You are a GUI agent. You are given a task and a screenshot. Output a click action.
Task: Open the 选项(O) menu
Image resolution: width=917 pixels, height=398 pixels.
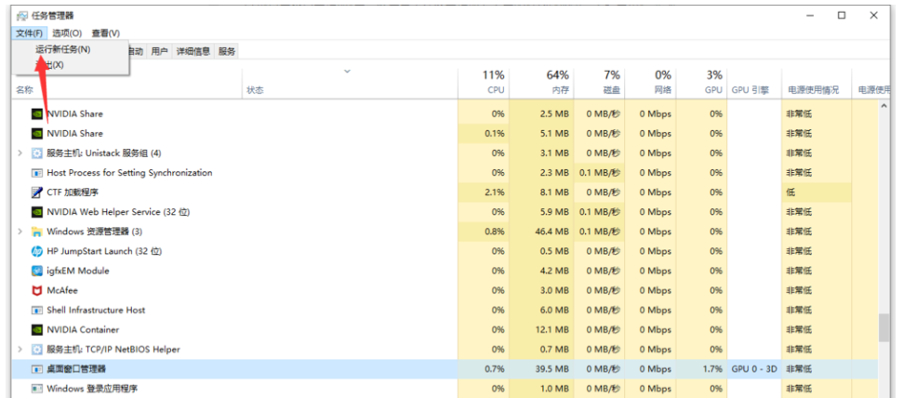tap(67, 33)
